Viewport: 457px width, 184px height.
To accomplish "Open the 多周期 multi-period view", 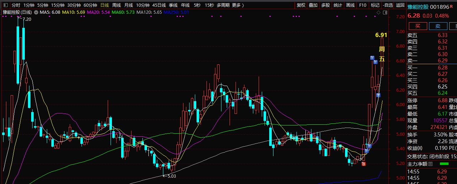I will 224,5.
